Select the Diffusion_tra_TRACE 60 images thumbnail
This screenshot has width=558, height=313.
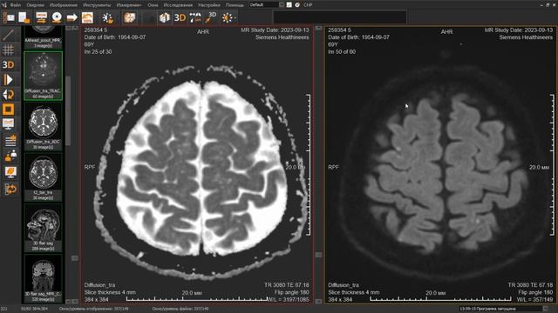(x=43, y=76)
